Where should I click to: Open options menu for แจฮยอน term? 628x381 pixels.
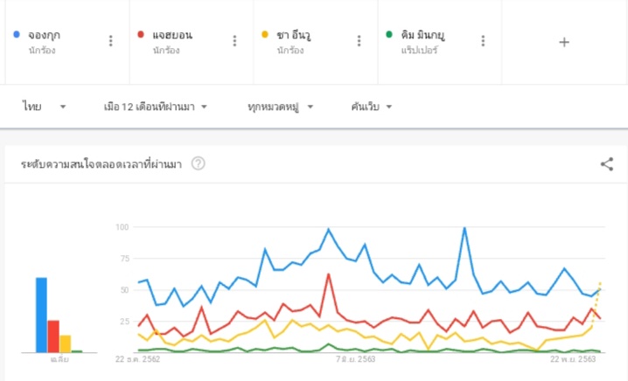point(234,41)
